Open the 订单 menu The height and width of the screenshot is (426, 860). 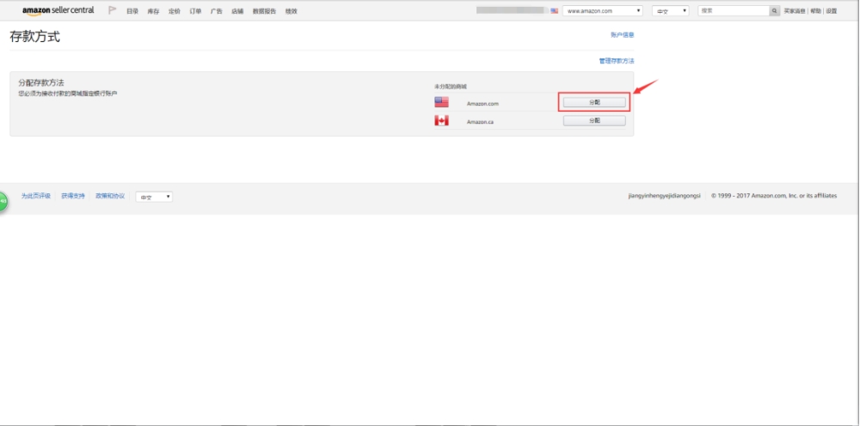[195, 11]
